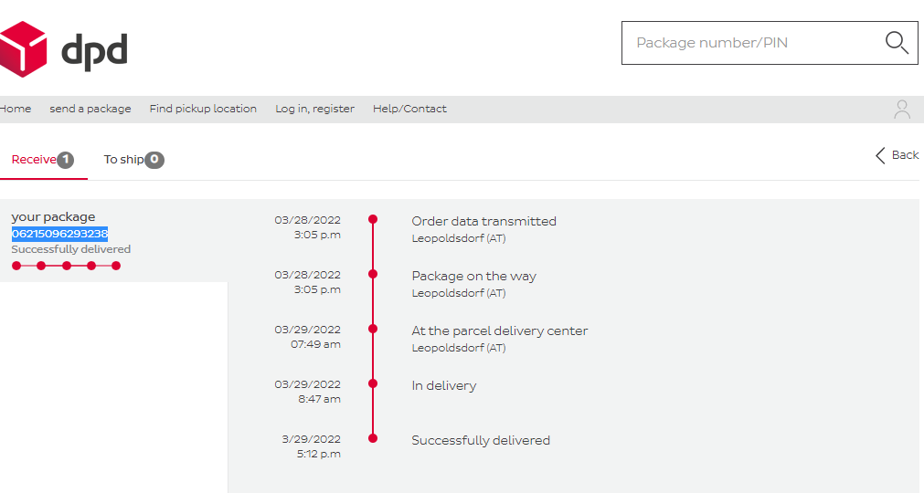Viewport: 924px width, 493px height.
Task: Click the In delivery timeline dot
Action: 373,383
